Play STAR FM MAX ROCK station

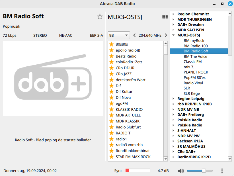pos(133,157)
